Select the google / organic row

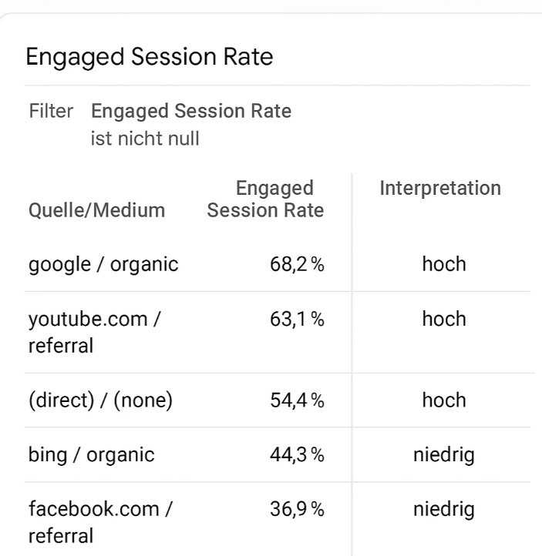pyautogui.click(x=278, y=265)
